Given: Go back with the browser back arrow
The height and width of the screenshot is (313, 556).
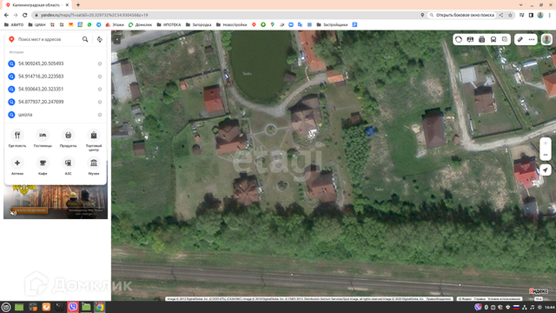Looking at the screenshot, I should [7, 15].
